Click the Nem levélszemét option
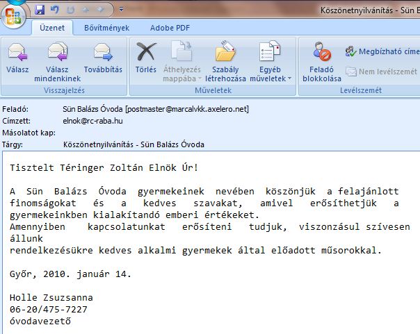This screenshot has height=334, width=420. 382,72
